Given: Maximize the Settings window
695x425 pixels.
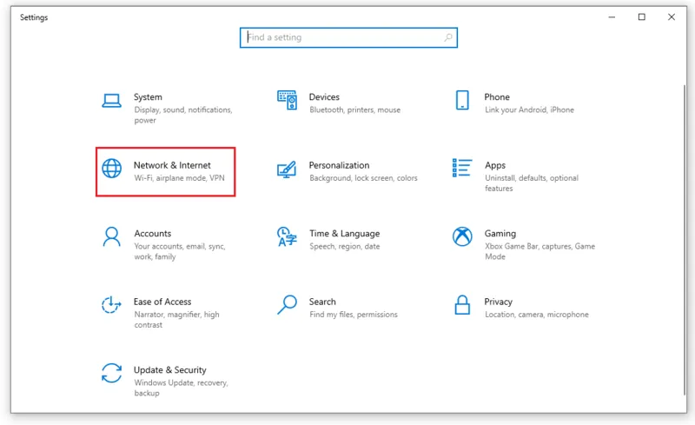Looking at the screenshot, I should 641,17.
